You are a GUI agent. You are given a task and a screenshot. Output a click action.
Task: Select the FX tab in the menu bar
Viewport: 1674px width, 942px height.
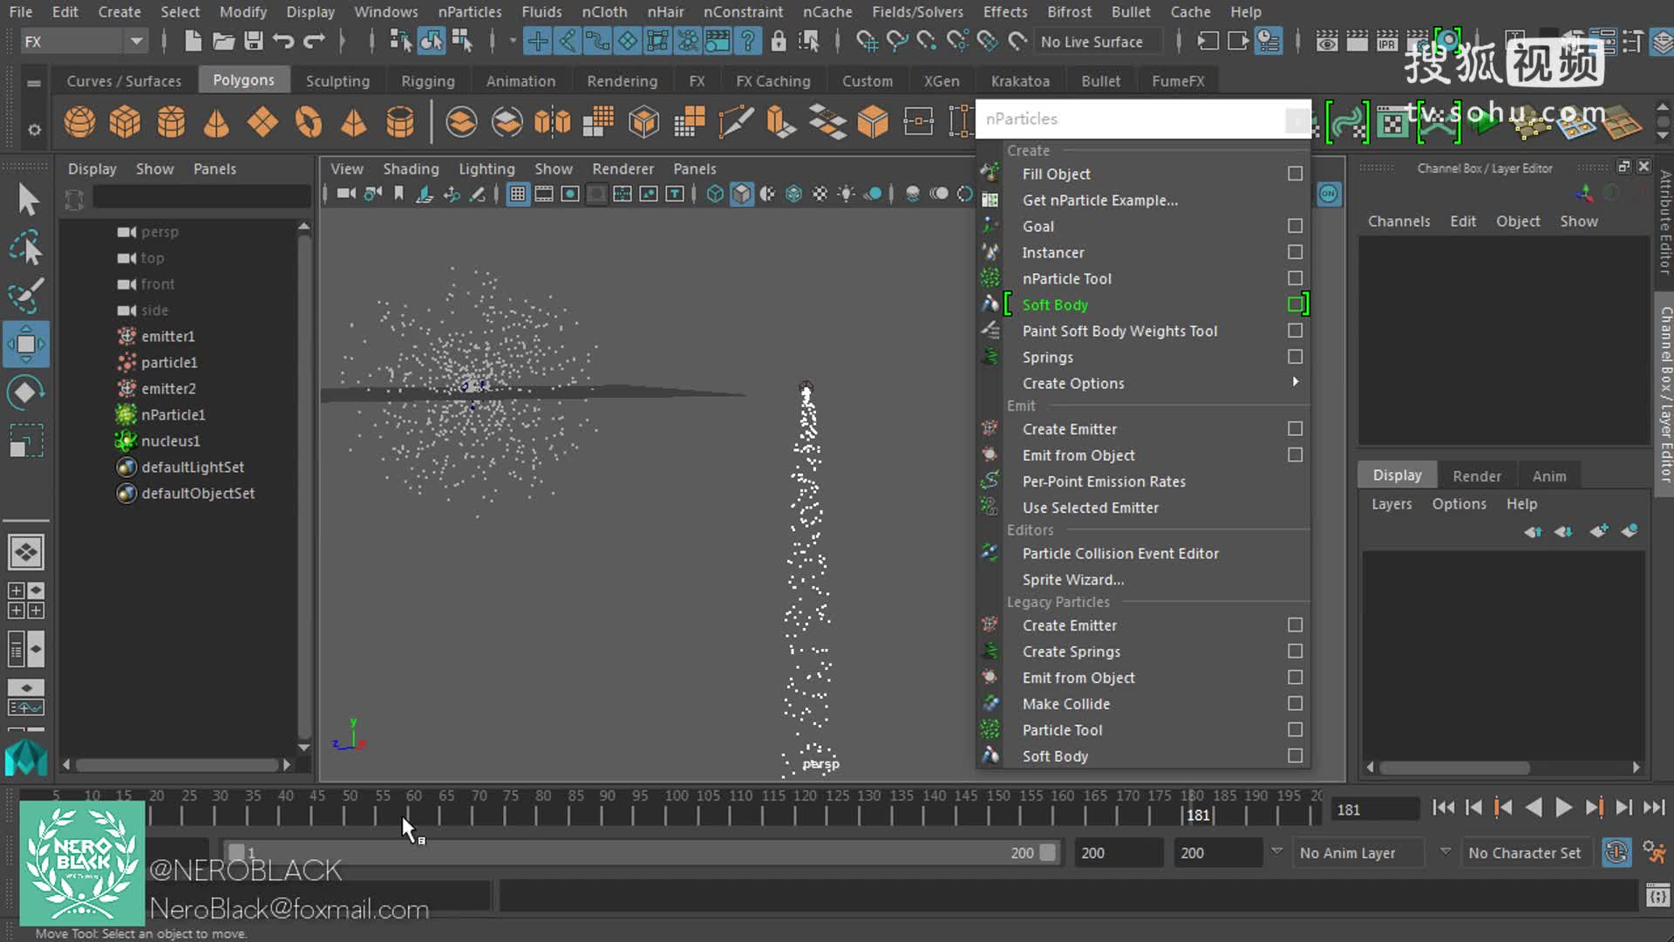[696, 80]
